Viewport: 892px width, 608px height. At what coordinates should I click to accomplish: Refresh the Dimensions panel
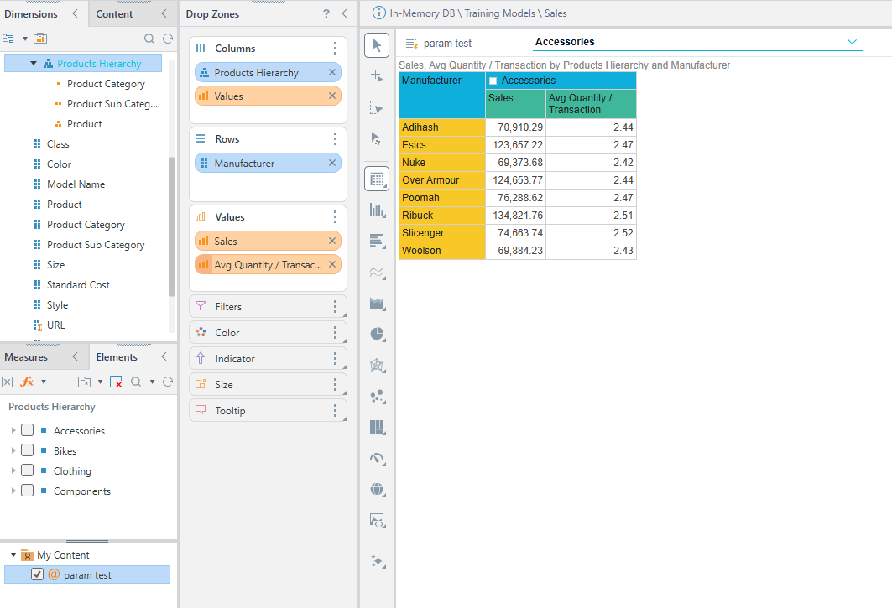[168, 39]
